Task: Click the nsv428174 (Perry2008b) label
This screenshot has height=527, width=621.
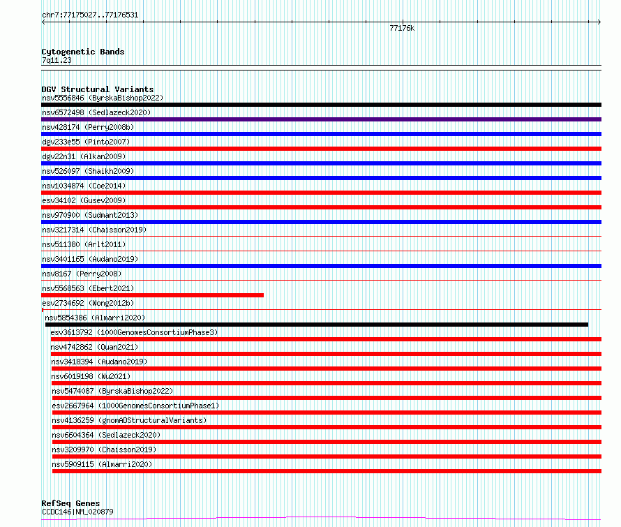Action: click(x=88, y=127)
